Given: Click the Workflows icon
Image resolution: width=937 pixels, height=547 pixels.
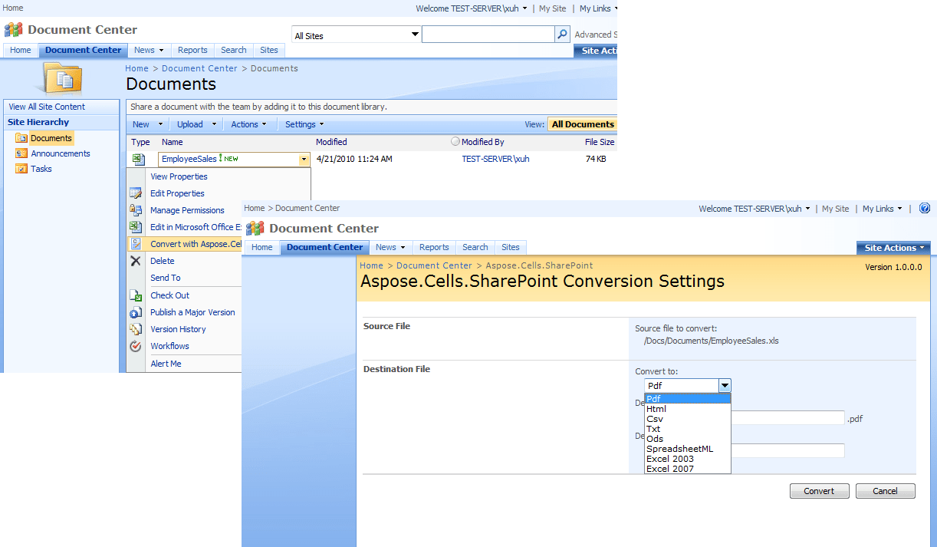Looking at the screenshot, I should tap(136, 346).
